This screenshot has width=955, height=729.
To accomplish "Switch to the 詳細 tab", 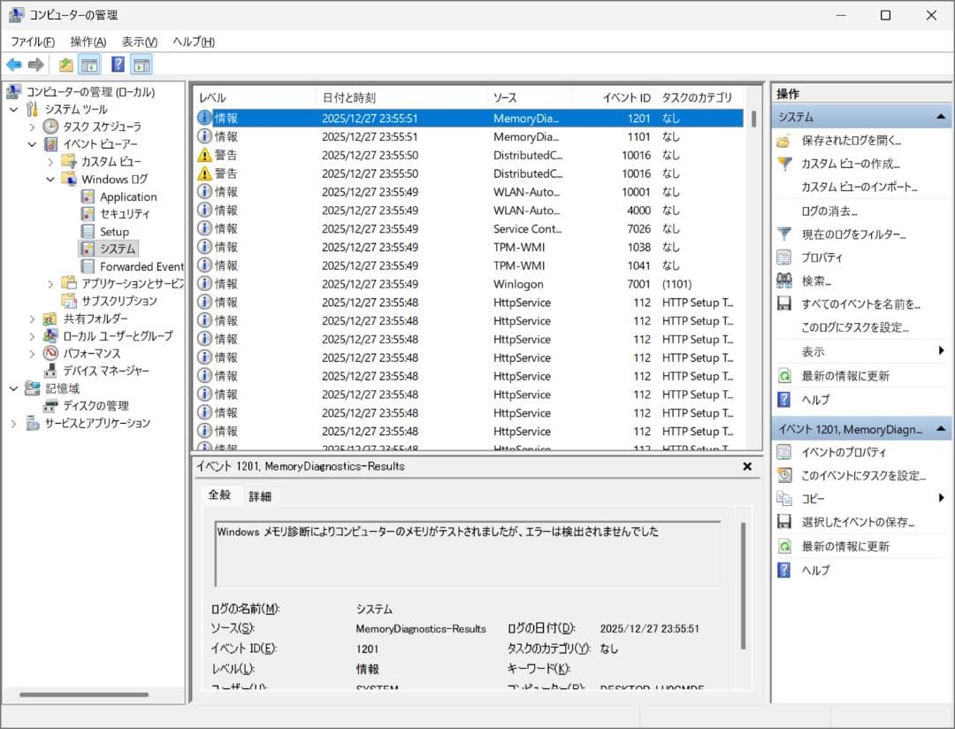I will pyautogui.click(x=260, y=496).
